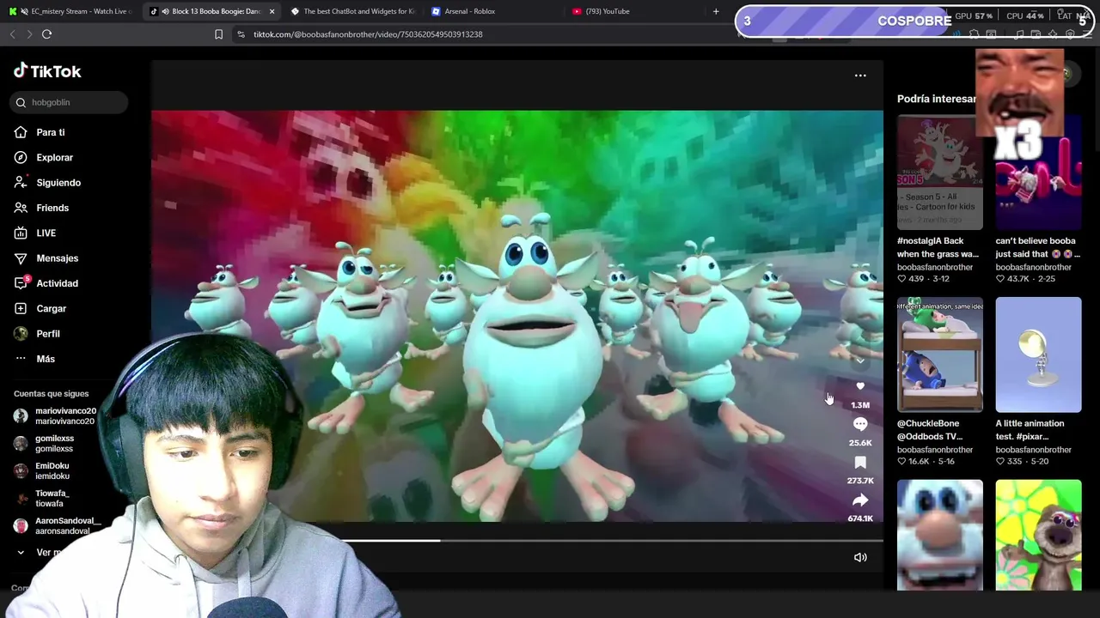Open AaronSandoval_ followed account

point(57,526)
